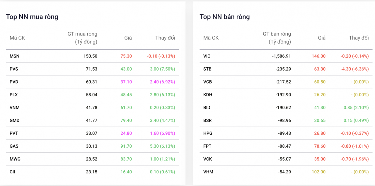Viewport: 375px width, 186px height.
Task: Click the MSN stock ticker link
Action: pyautogui.click(x=14, y=56)
